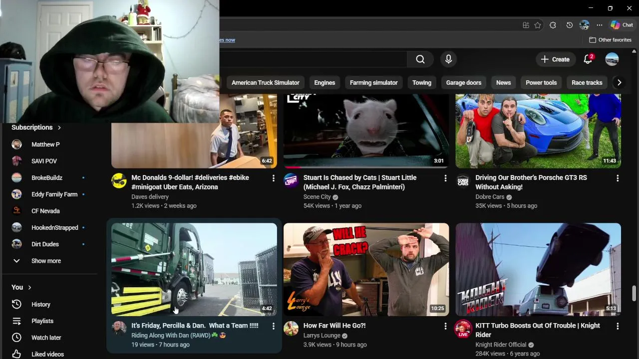Select American Truck Simulator chip
This screenshot has height=359, width=639.
[x=265, y=83]
